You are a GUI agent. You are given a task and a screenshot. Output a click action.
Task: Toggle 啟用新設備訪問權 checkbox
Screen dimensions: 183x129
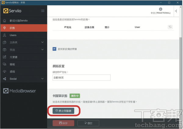pyautogui.click(x=54, y=49)
